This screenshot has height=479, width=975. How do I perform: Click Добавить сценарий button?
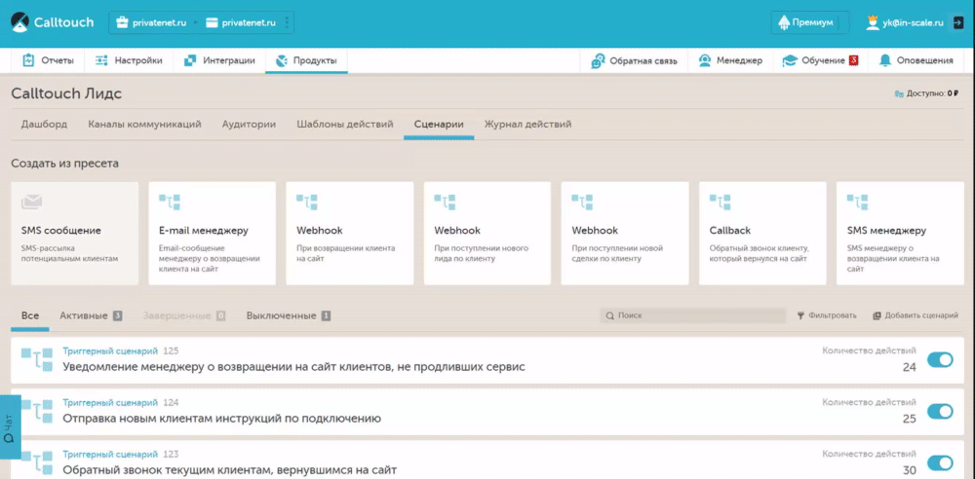click(916, 315)
